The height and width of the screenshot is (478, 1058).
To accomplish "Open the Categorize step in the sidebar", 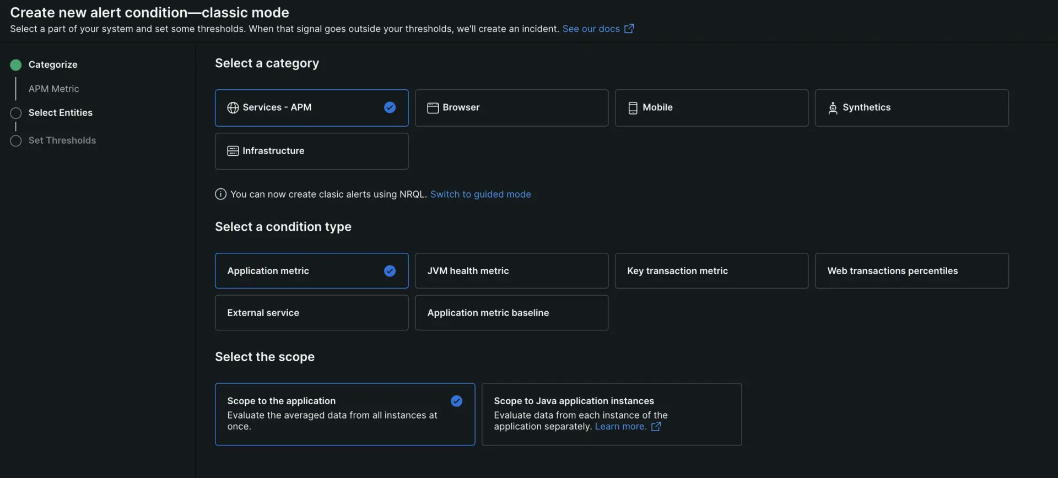I will pos(52,65).
